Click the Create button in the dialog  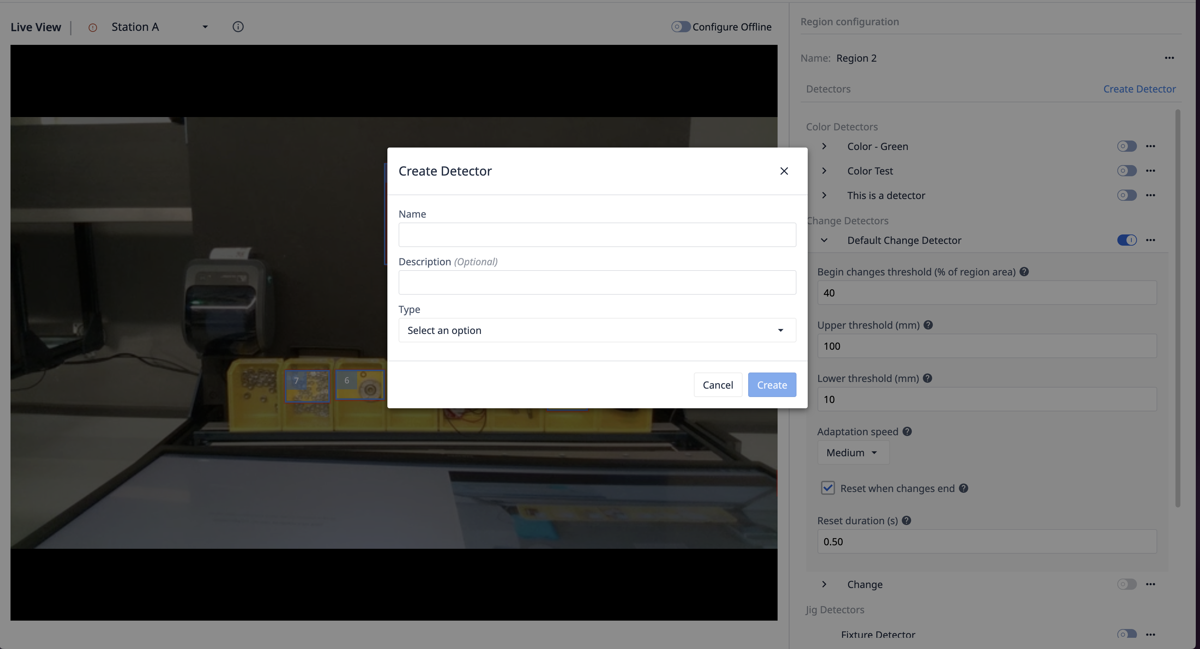772,385
